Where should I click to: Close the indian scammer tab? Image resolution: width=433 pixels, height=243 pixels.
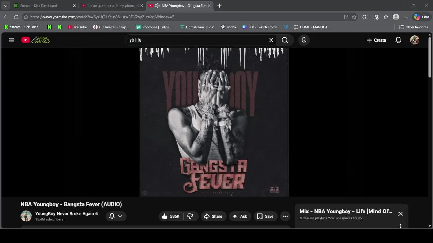point(142,6)
